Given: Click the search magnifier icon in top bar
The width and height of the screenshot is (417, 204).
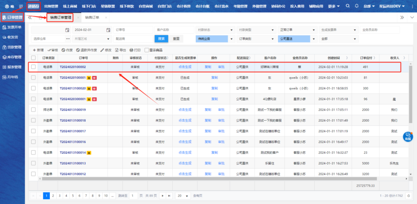Looking at the screenshot, I should point(348,7).
